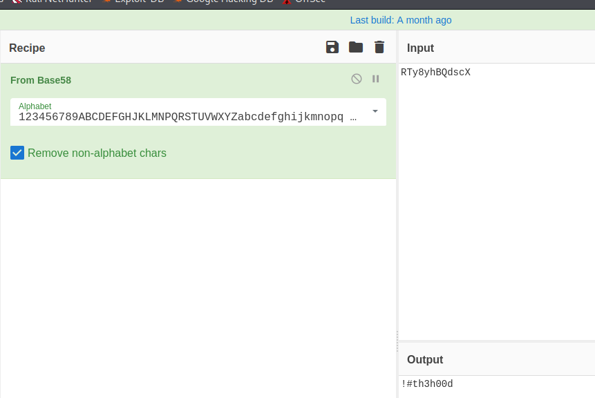Select the From Base58 operation title
This screenshot has width=595, height=398.
point(41,80)
